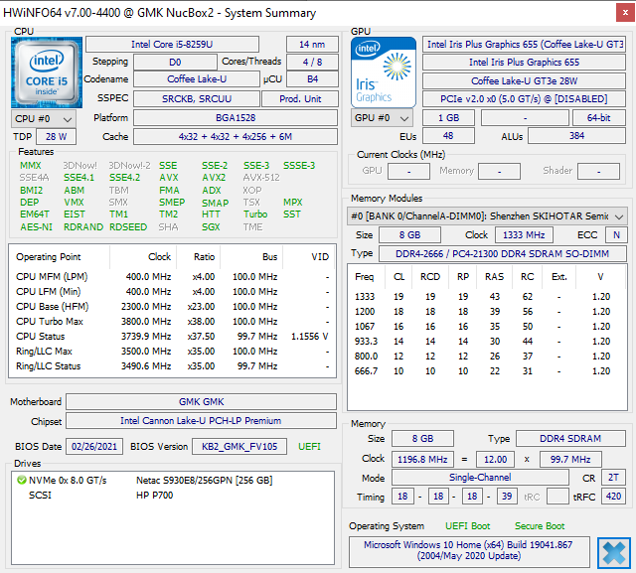Screen dimensions: 636x573
Task: Click the 1.1556 V VID value
Action: (x=309, y=337)
